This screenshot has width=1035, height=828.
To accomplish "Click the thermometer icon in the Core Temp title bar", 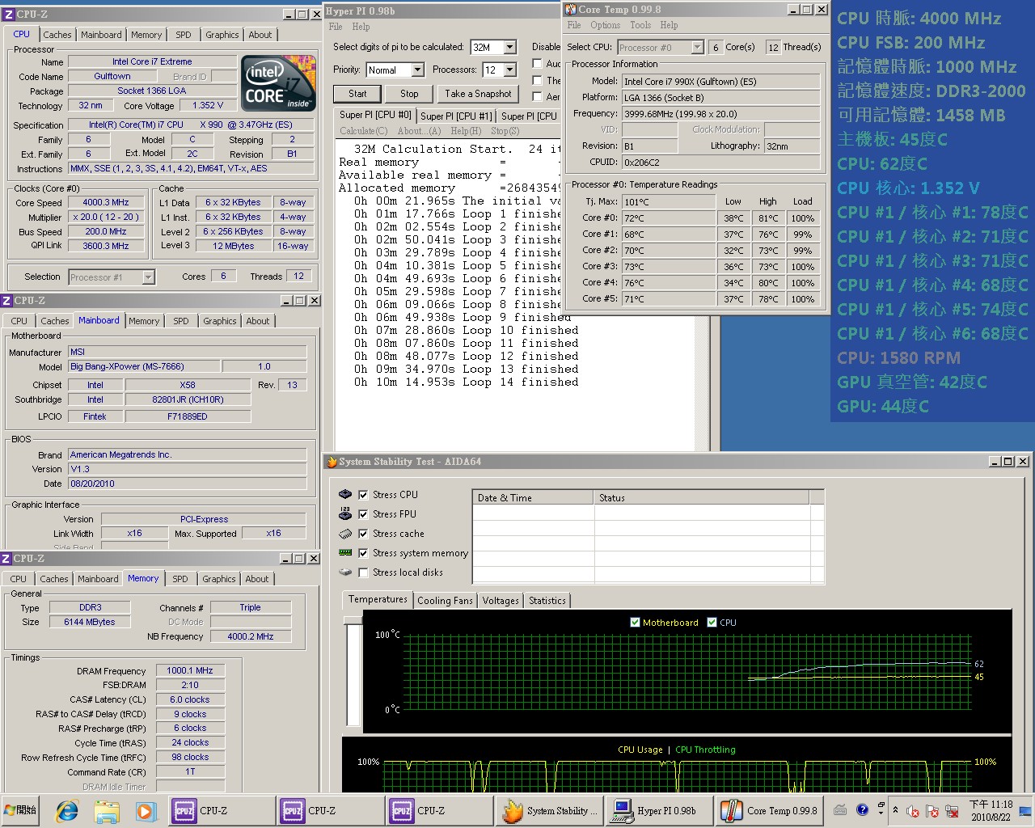I will (571, 9).
